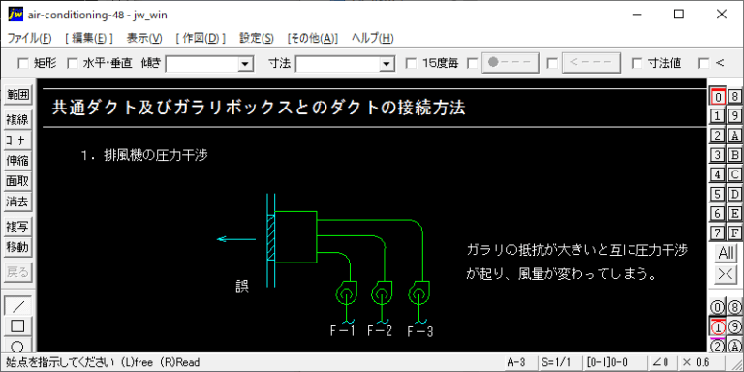Click the 複線 double line tool
The height and width of the screenshot is (372, 744).
point(17,120)
